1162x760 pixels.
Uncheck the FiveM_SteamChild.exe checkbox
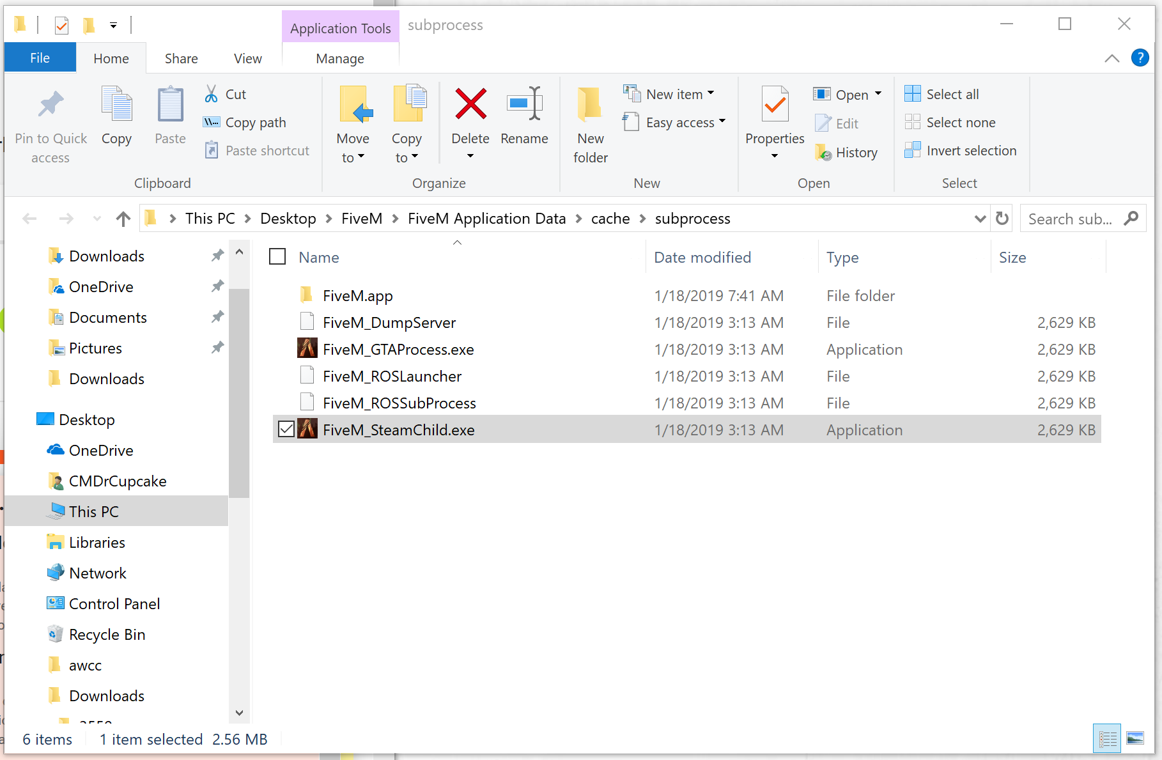[286, 430]
